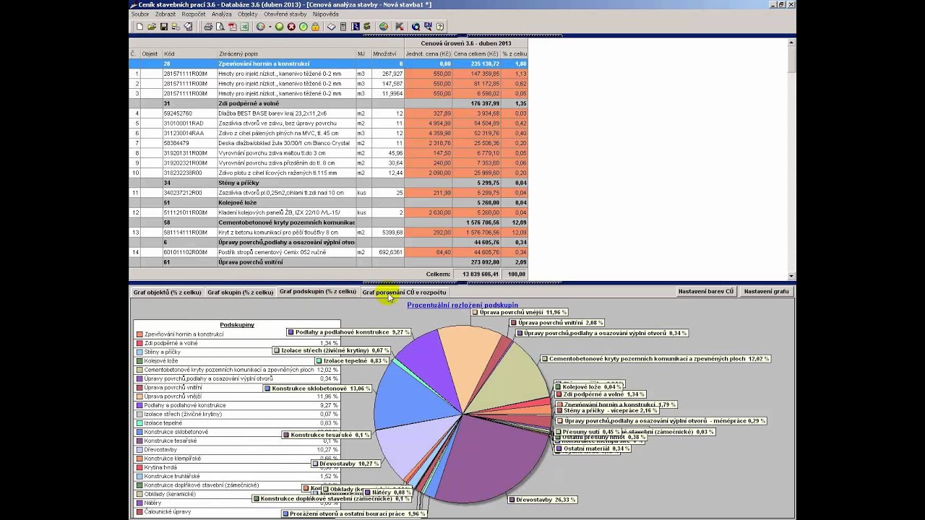Expand the dropdown arrow beside the pie globe icon
The width and height of the screenshot is (925, 520).
270,27
